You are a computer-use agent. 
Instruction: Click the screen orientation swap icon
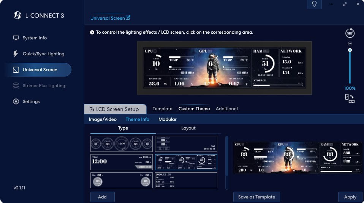350,98
